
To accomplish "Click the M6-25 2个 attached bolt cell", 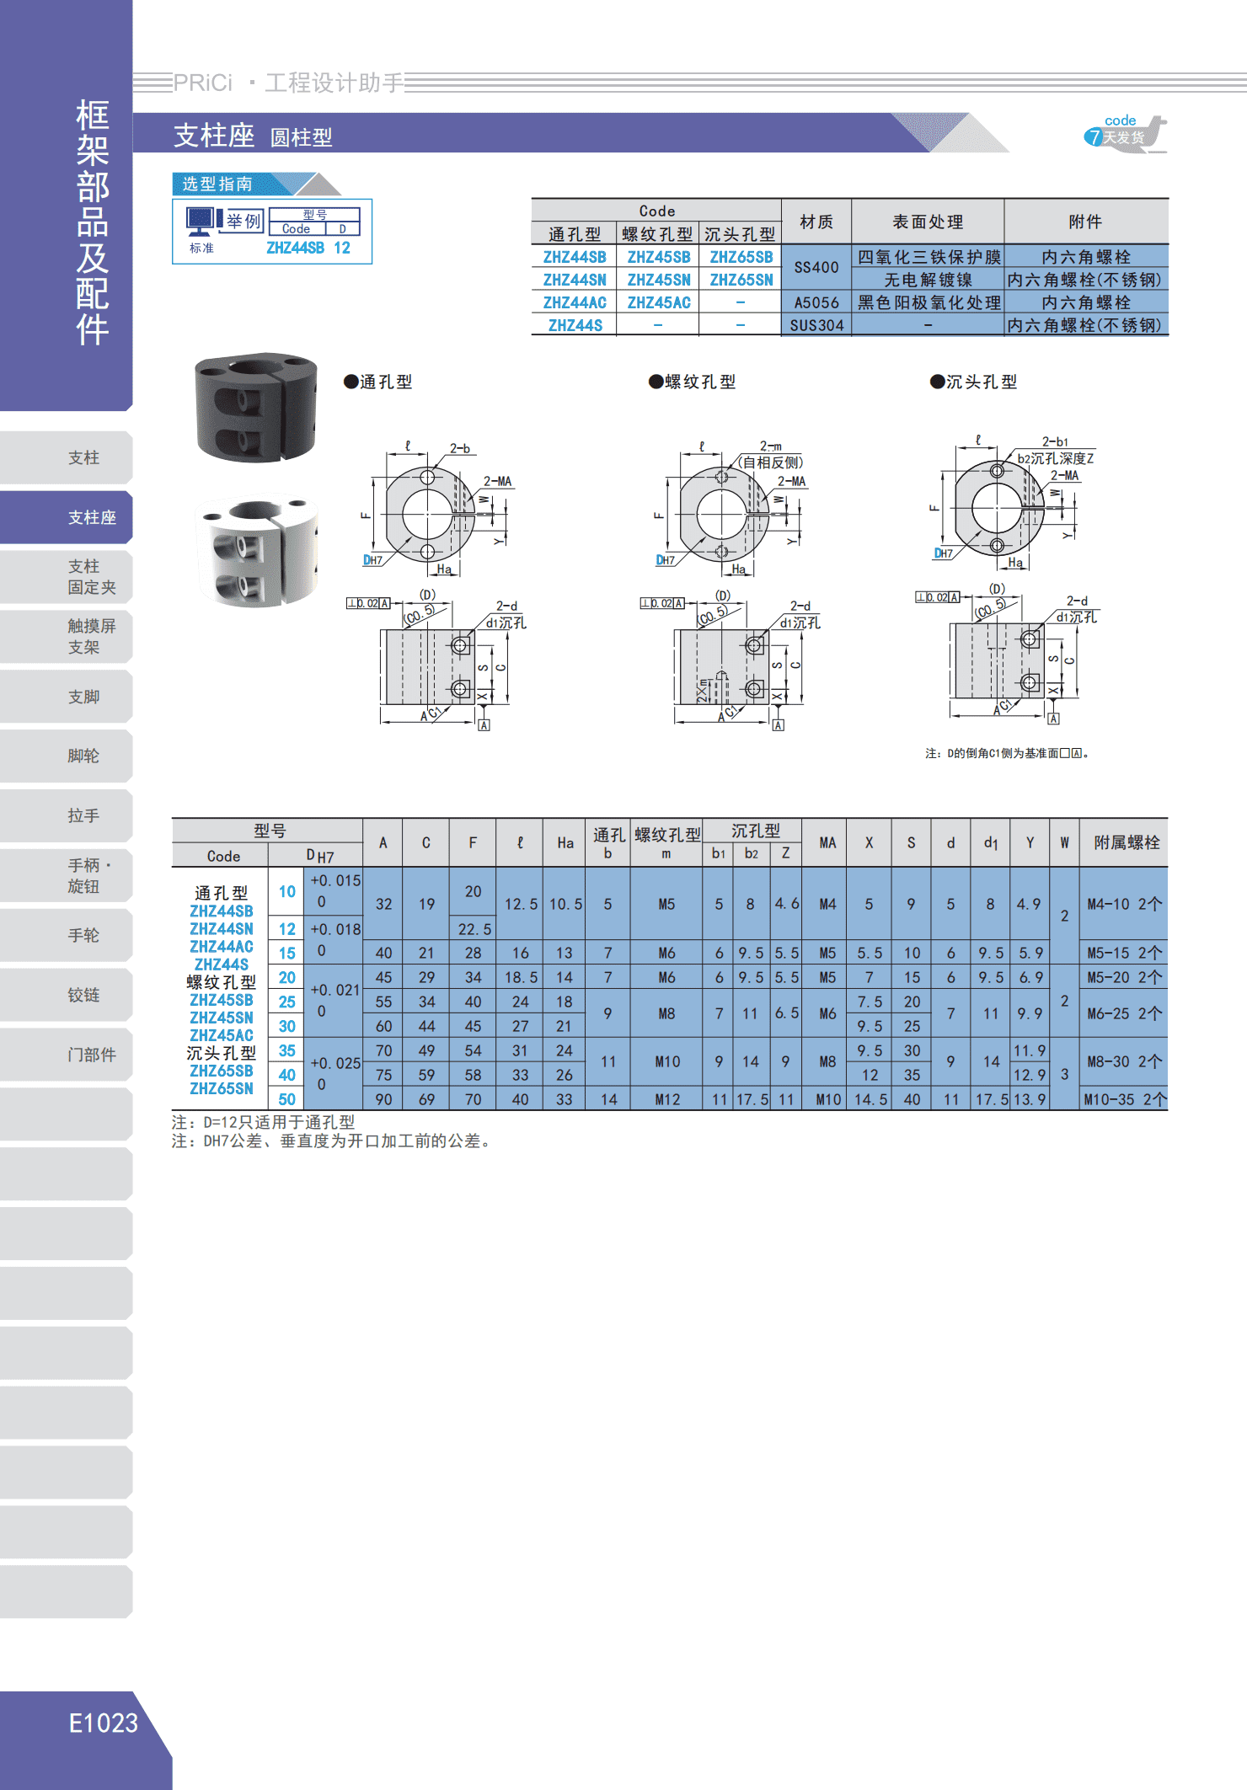I will tap(1124, 1013).
